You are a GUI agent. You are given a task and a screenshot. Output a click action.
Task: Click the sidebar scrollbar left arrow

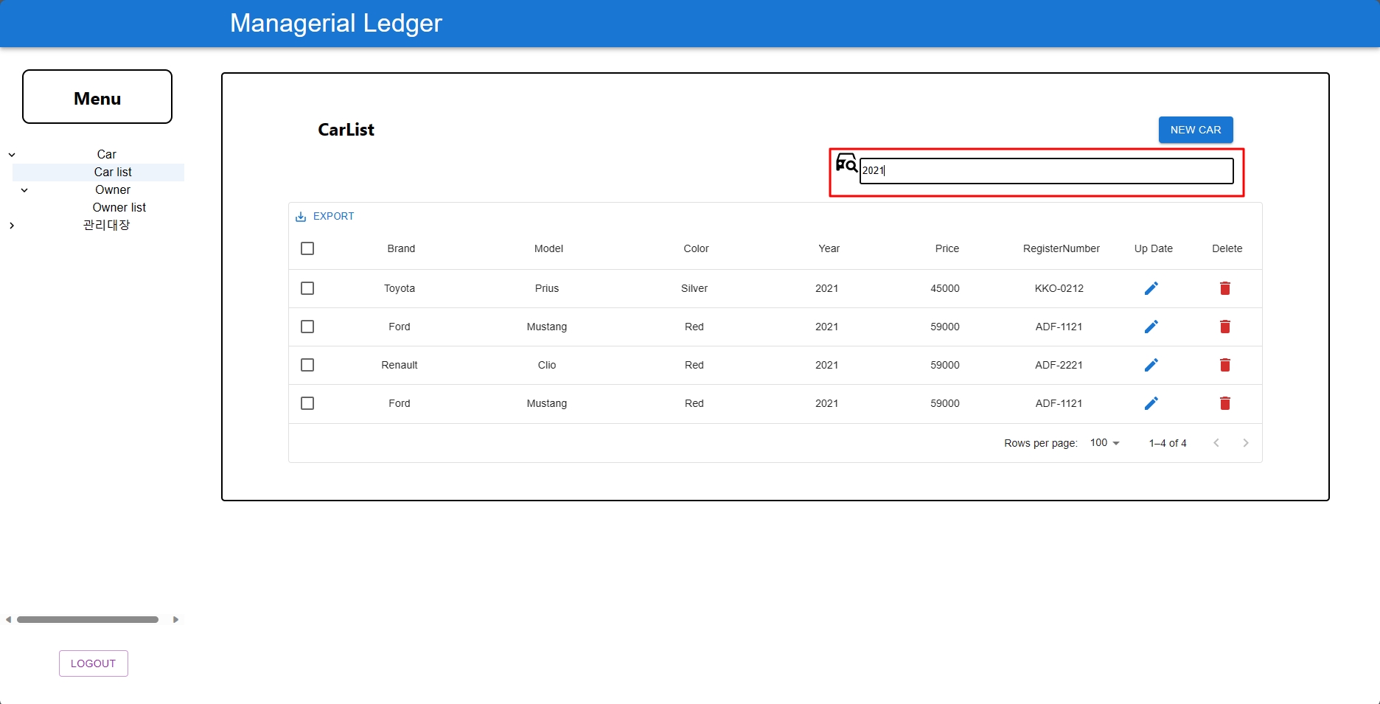[8, 620]
